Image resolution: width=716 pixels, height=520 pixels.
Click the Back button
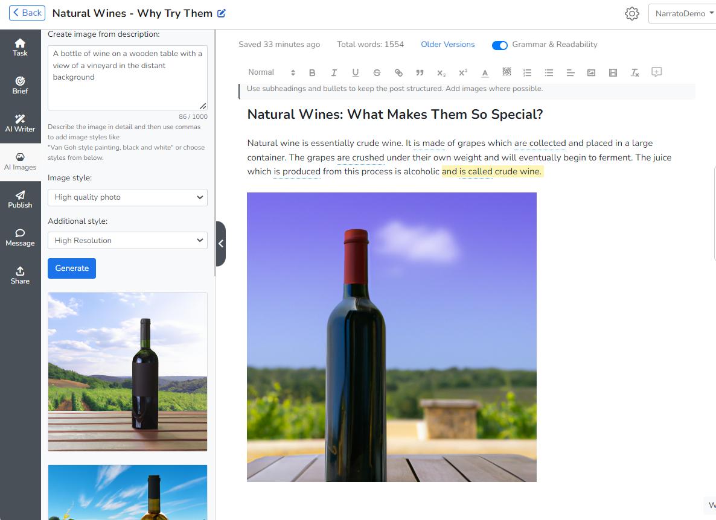pos(27,13)
